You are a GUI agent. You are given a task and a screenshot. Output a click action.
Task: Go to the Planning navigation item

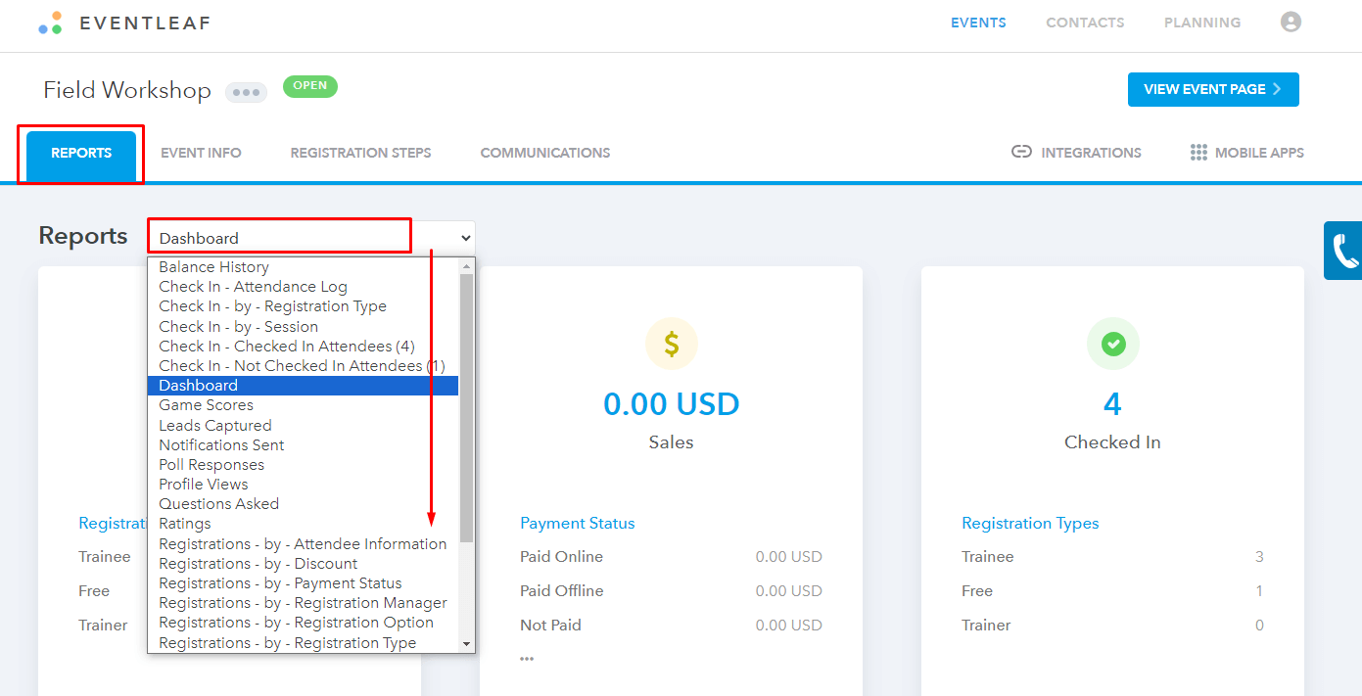click(1202, 23)
